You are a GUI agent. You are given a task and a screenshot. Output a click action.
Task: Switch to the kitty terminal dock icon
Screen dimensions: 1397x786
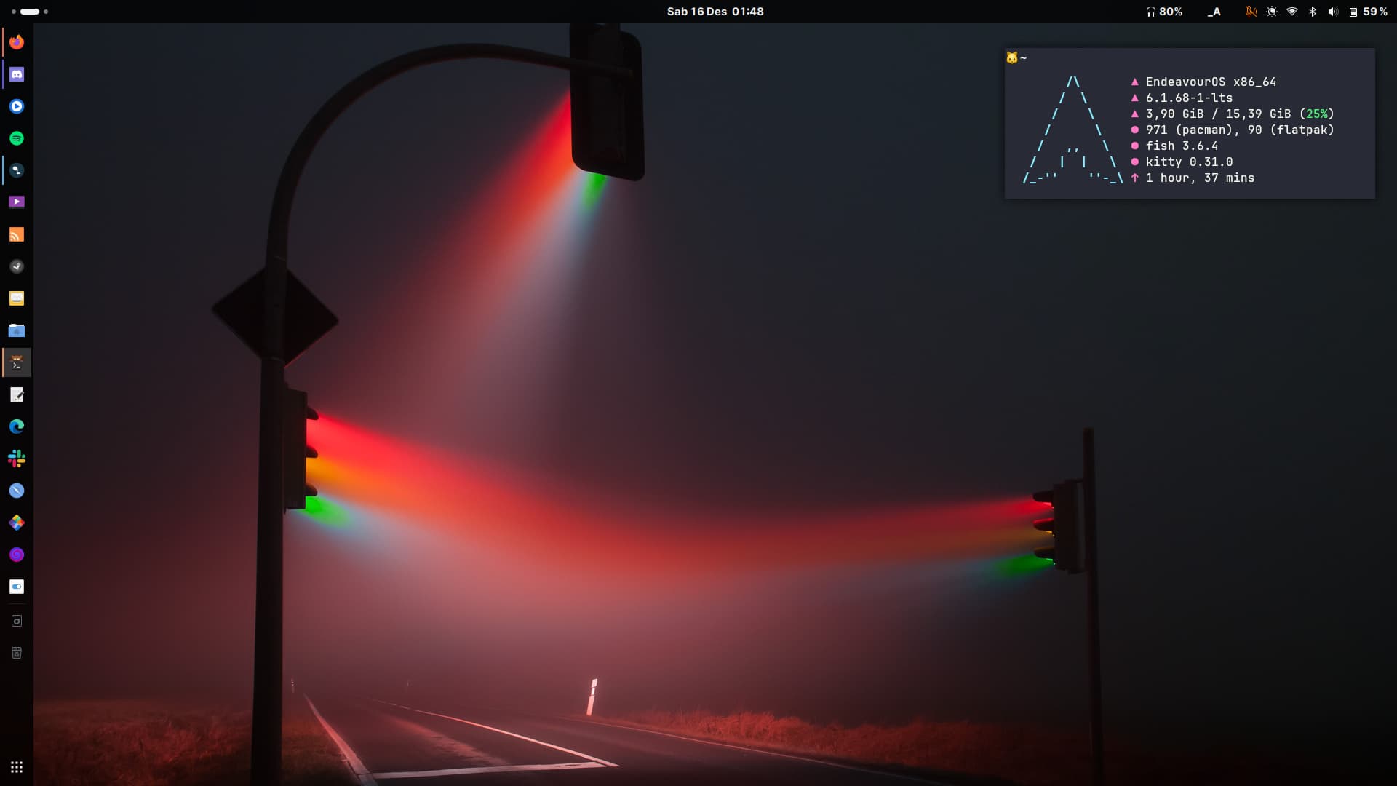tap(17, 362)
